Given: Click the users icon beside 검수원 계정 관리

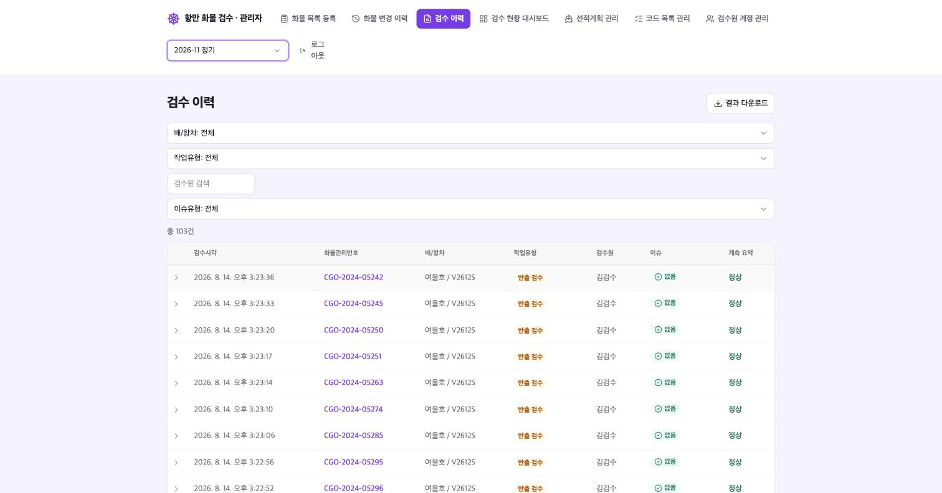Looking at the screenshot, I should click(710, 19).
